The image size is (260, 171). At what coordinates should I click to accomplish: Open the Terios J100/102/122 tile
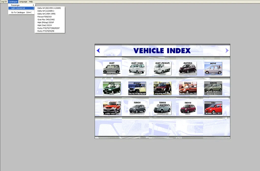pos(112,108)
